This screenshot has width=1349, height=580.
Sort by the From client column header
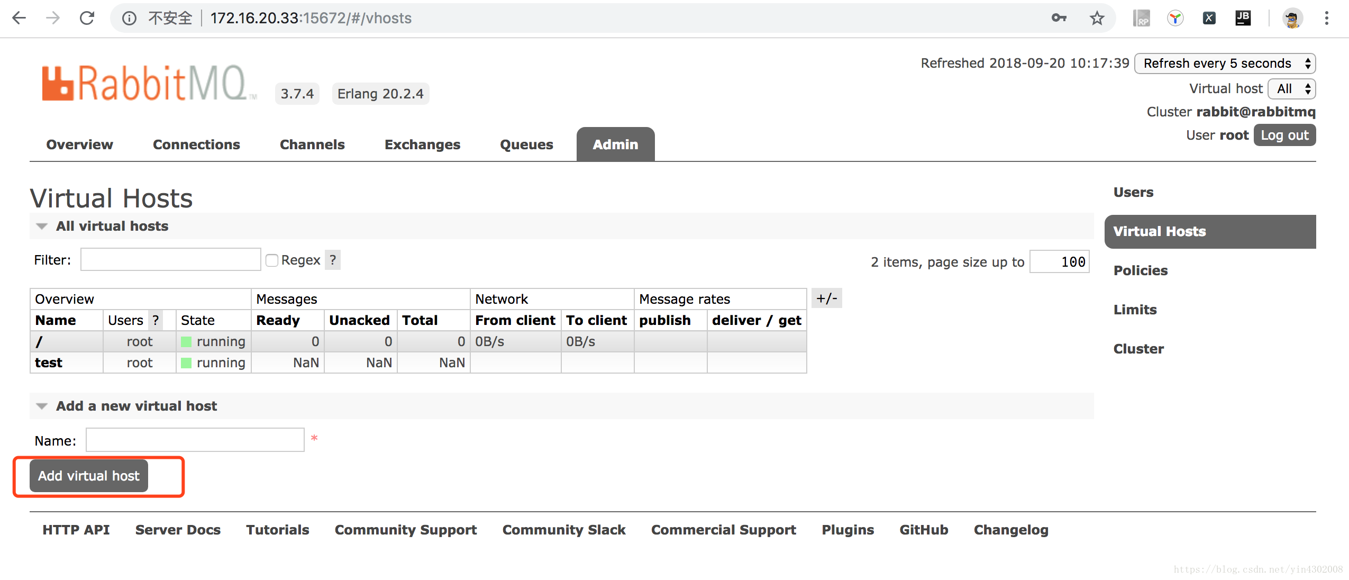tap(515, 320)
